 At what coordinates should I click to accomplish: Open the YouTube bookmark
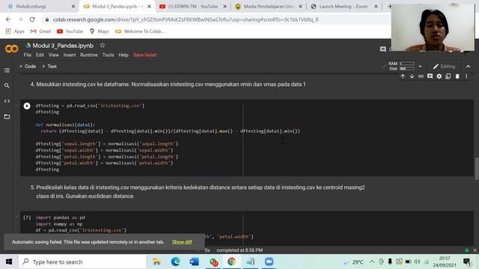tap(70, 31)
